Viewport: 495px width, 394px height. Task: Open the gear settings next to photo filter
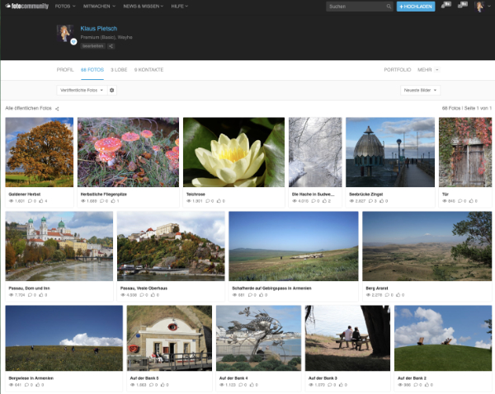click(112, 90)
